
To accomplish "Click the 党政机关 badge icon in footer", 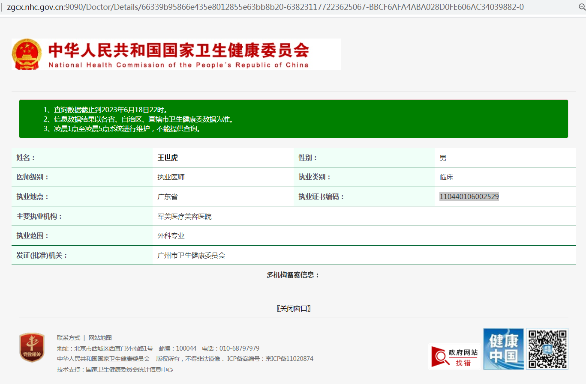I will (32, 347).
